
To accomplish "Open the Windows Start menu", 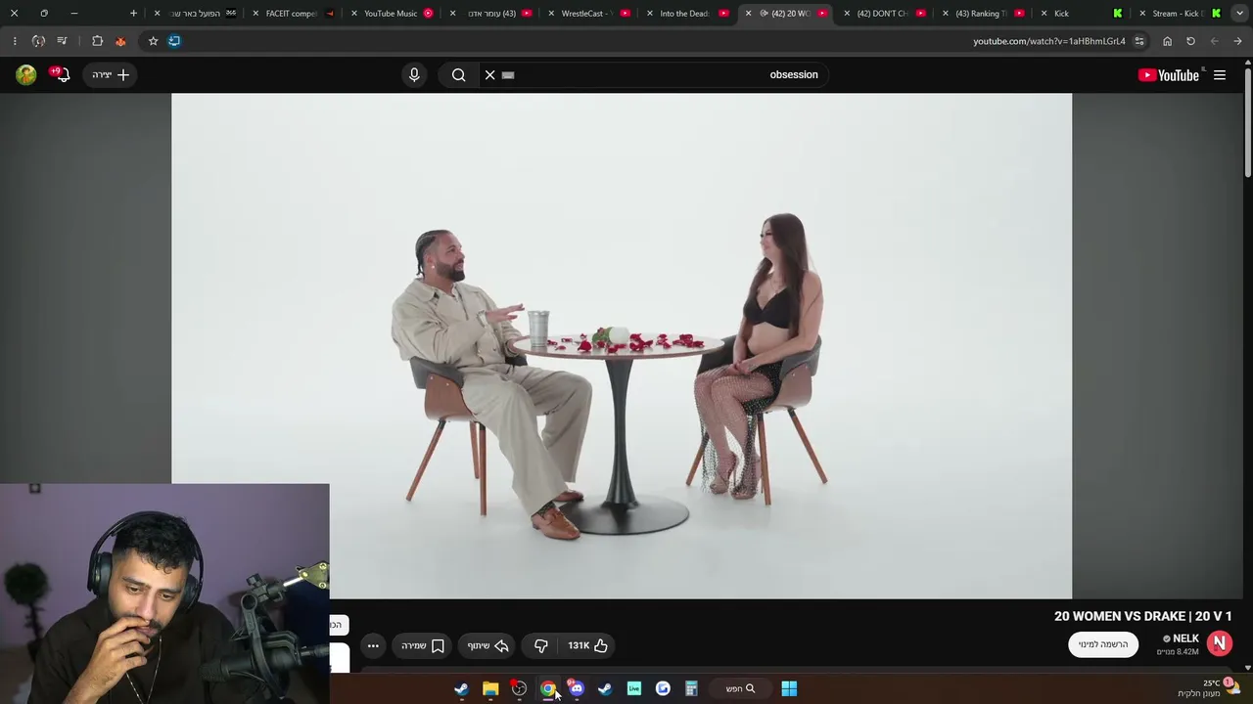I will click(789, 689).
